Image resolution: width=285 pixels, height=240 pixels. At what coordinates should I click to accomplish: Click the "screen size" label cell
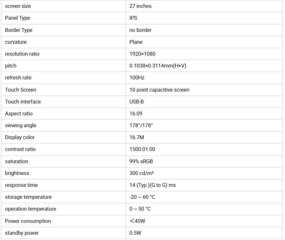(18, 6)
